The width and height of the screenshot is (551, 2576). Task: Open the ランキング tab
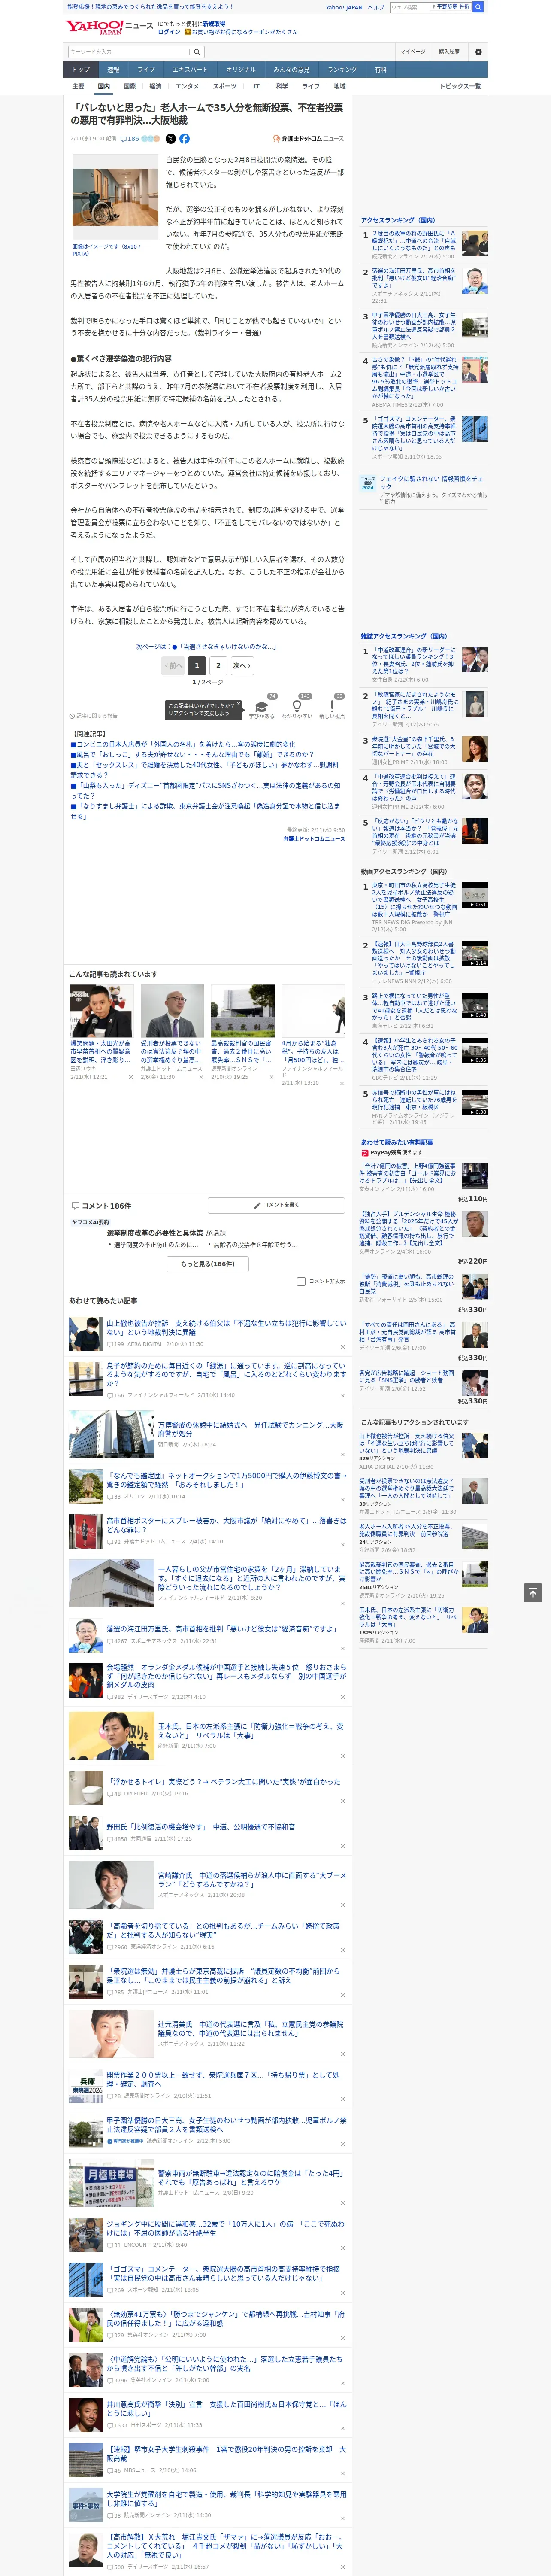click(x=342, y=70)
